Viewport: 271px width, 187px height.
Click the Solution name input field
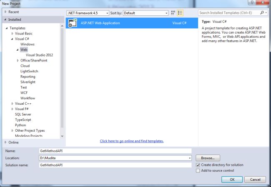click(x=115, y=165)
